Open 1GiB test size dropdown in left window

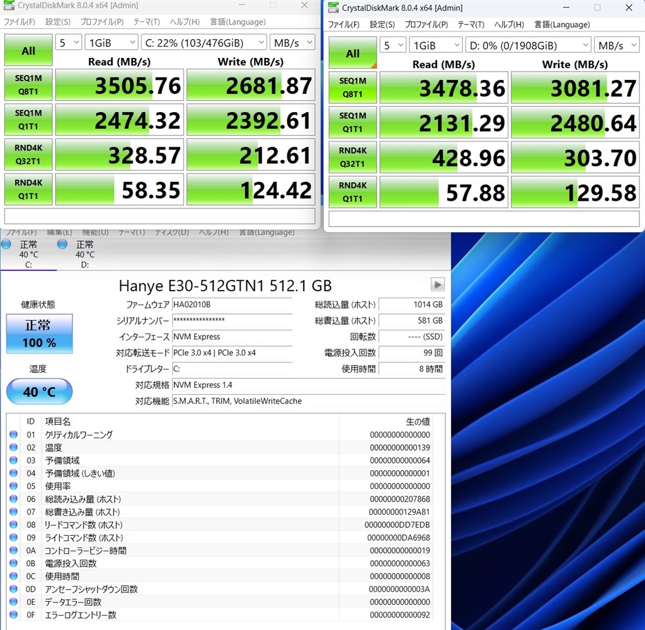111,42
